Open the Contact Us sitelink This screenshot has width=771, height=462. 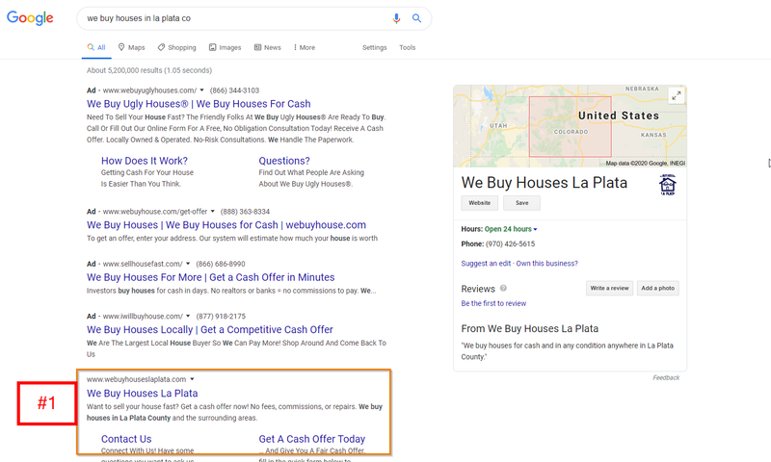point(126,439)
